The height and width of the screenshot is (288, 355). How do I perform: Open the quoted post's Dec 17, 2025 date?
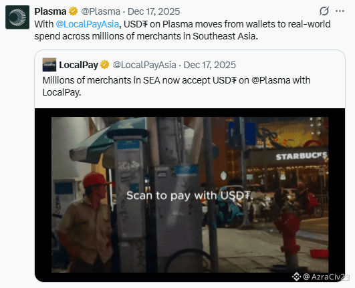[210, 65]
